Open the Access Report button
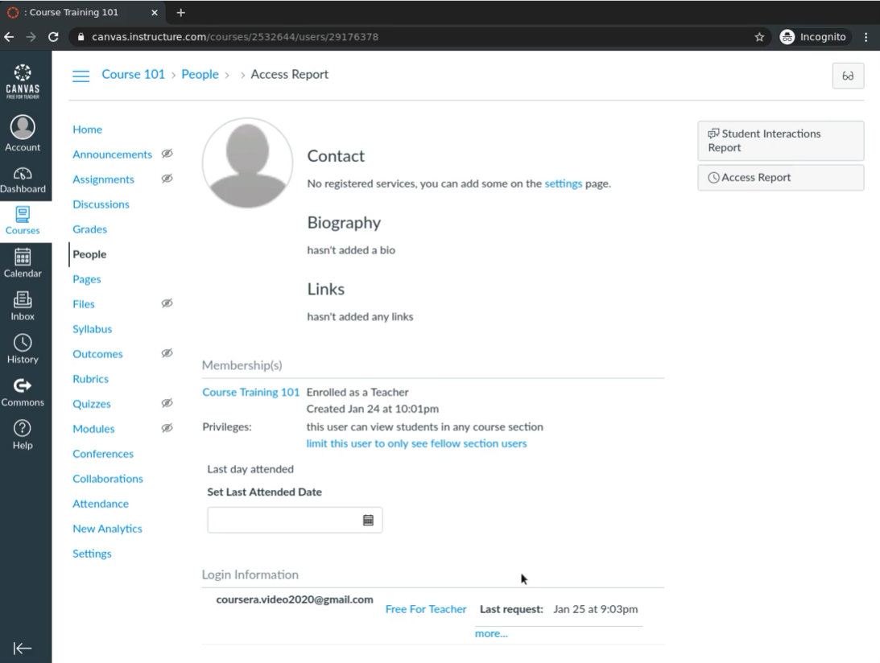Screen dimensions: 880x663 [780, 178]
